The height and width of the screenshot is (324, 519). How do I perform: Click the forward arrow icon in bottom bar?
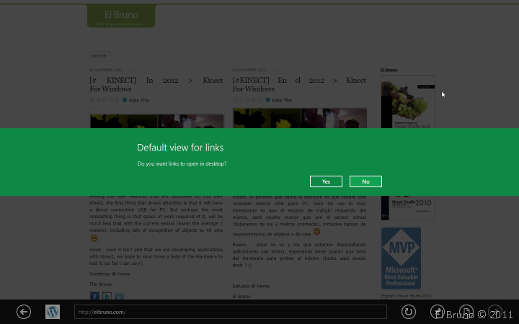pyautogui.click(x=495, y=312)
